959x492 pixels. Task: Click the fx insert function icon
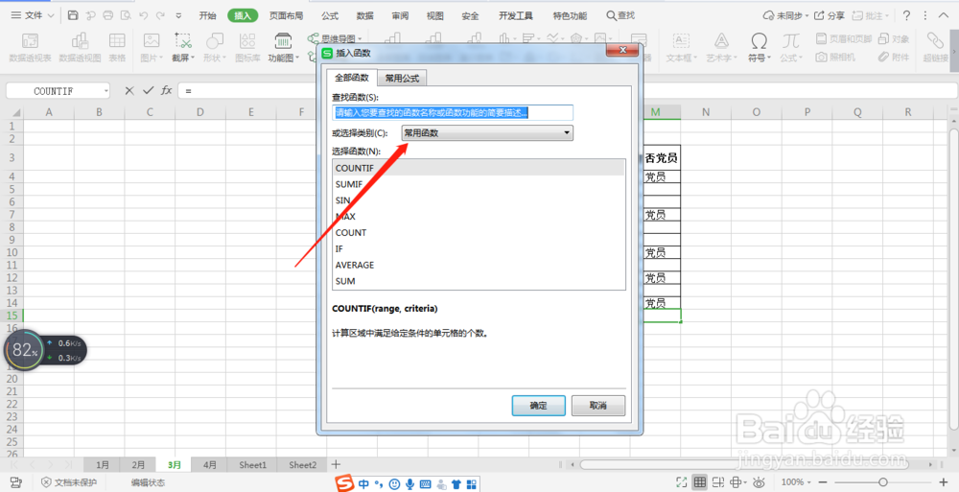tap(166, 90)
